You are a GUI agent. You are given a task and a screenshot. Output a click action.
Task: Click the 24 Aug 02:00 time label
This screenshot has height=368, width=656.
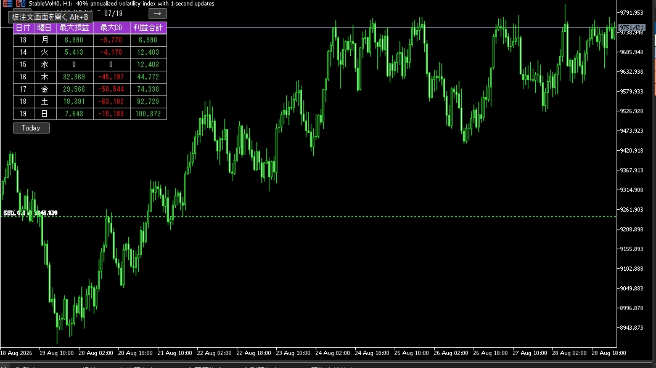point(332,353)
